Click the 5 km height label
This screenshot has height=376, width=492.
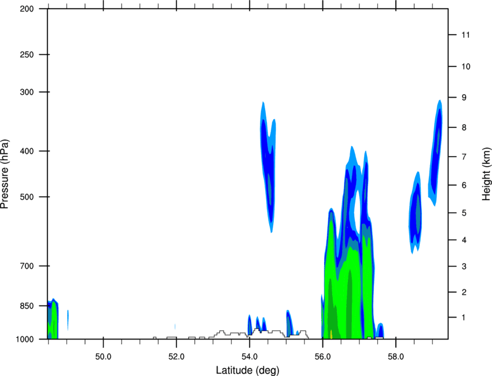[x=464, y=213]
